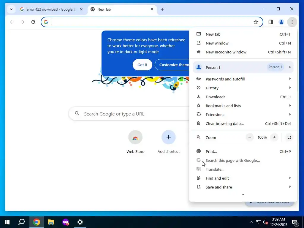304x228 pixels.
Task: Expand the Extensions submenu
Action: point(243,115)
